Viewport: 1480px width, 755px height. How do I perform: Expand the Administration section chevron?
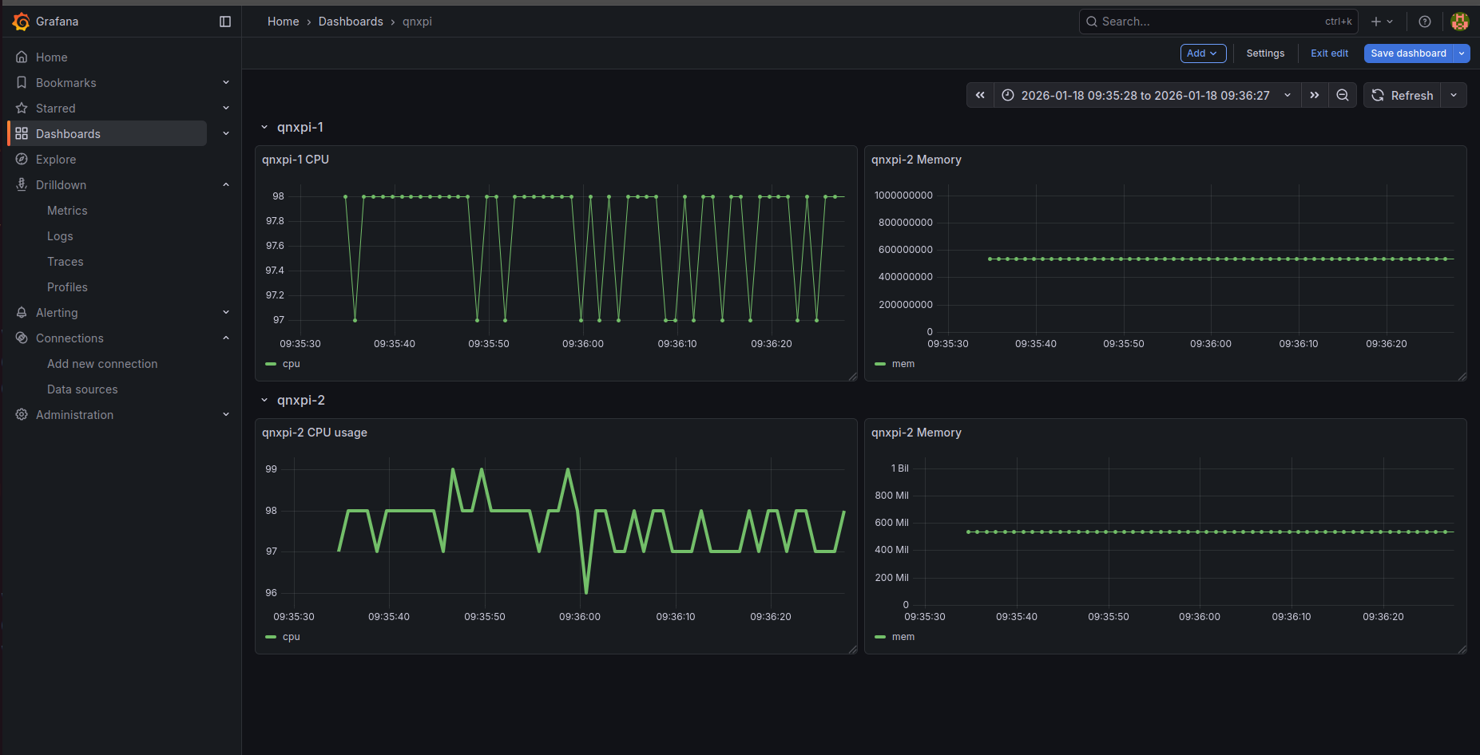click(x=226, y=415)
